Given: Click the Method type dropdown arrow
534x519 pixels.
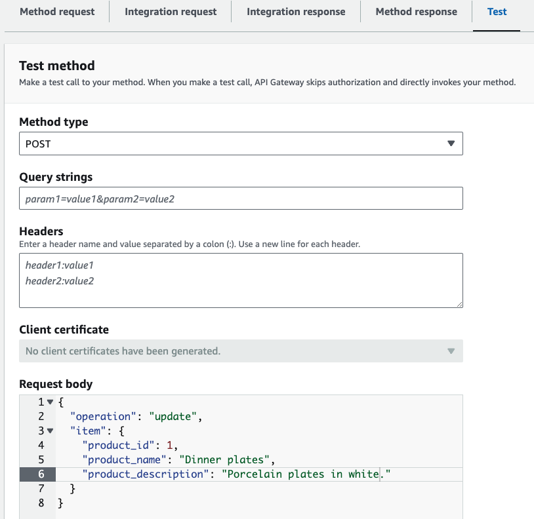Looking at the screenshot, I should pyautogui.click(x=451, y=144).
